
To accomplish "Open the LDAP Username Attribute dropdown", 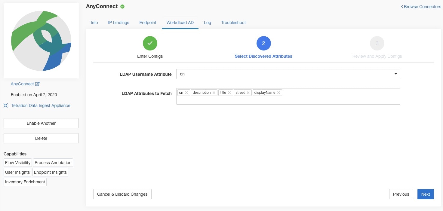I will (288, 74).
